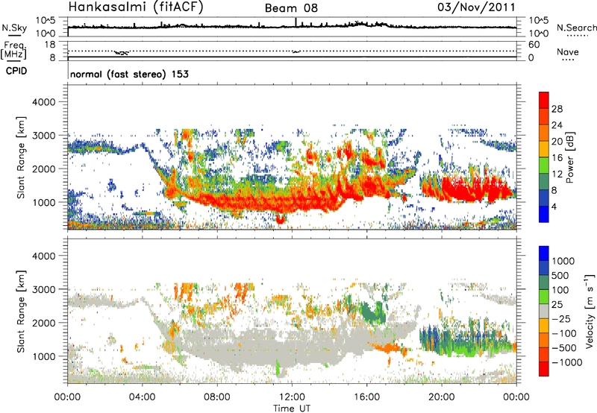Screen dimensions: 597x413
Task: Click the -1000 value on Velocity colorbar
Action: [566, 362]
